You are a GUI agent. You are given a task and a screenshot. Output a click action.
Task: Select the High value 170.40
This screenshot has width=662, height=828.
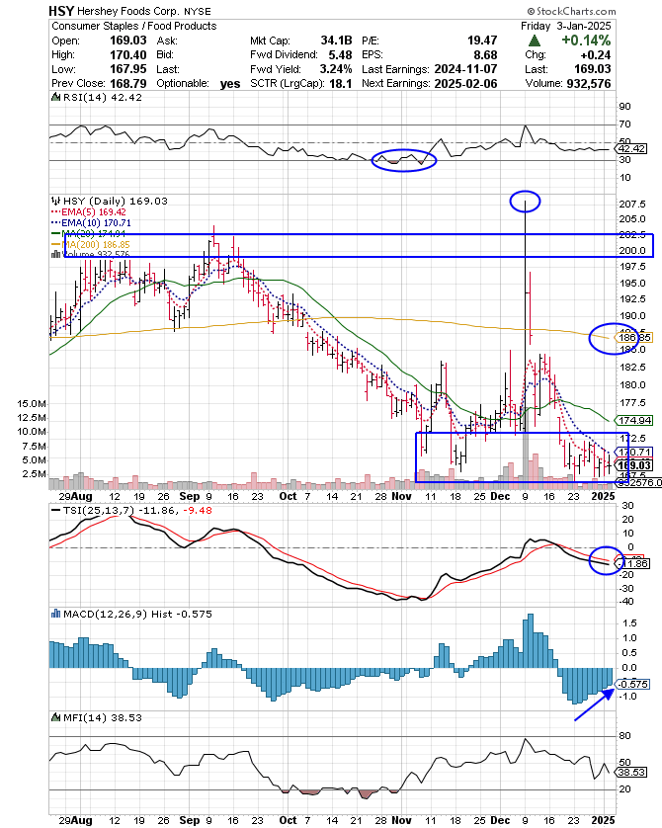click(x=127, y=55)
